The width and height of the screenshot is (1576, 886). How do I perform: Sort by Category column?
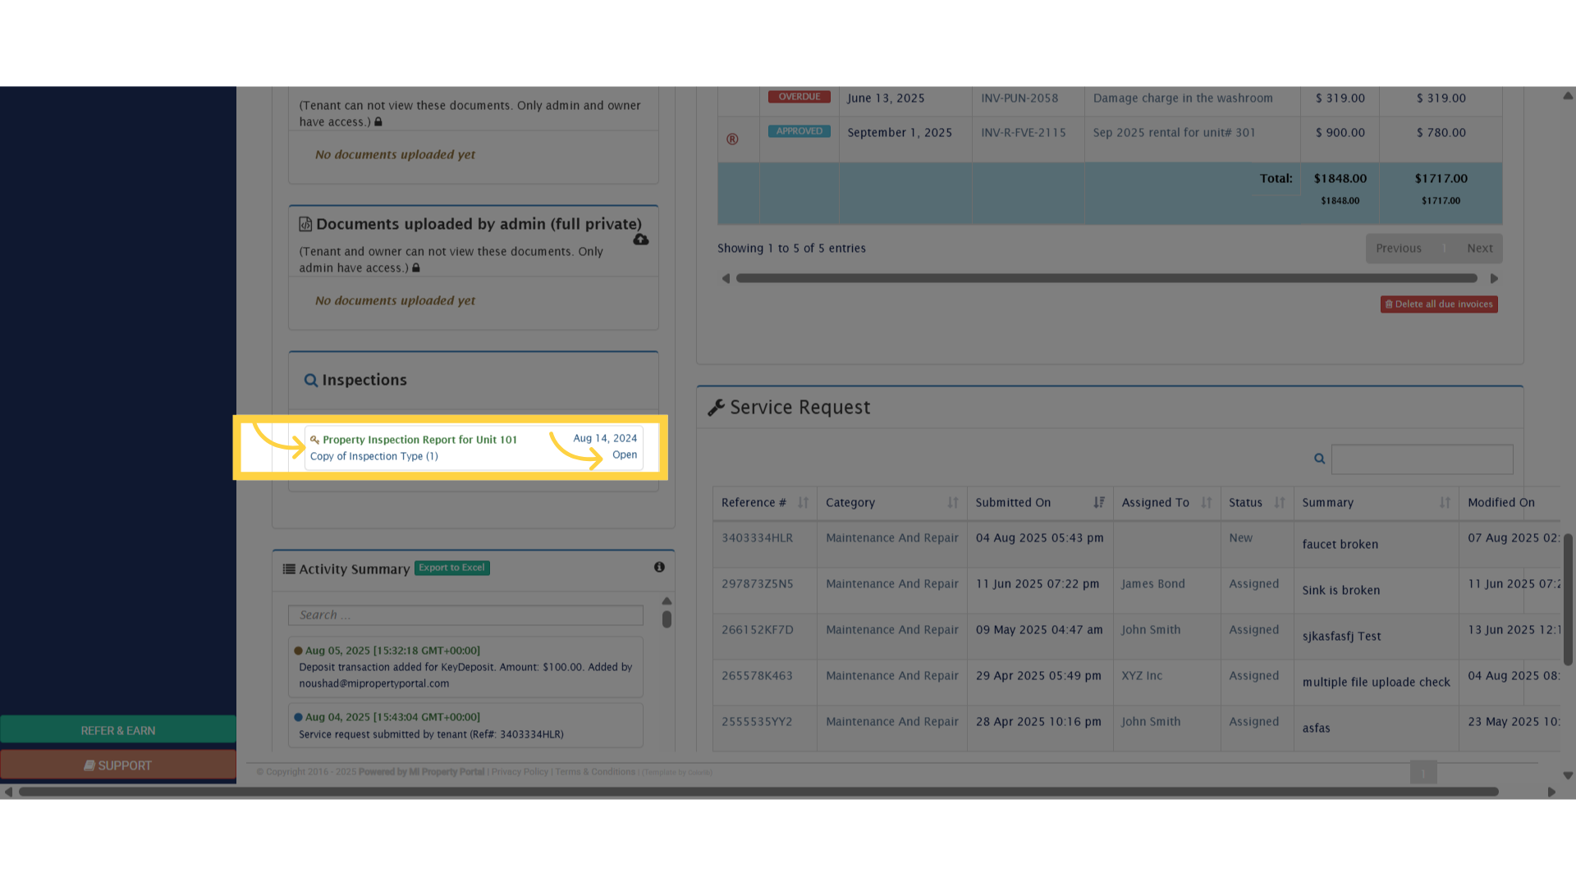(x=891, y=503)
